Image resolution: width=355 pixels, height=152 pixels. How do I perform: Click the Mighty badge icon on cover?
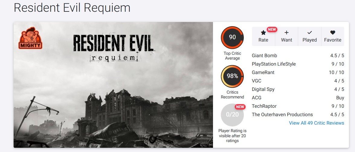30,38
